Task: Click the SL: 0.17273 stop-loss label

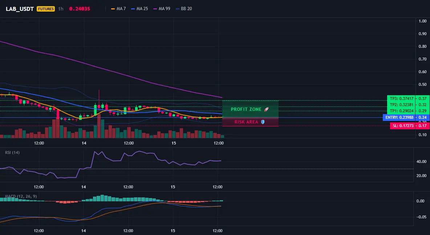Action: (402, 126)
